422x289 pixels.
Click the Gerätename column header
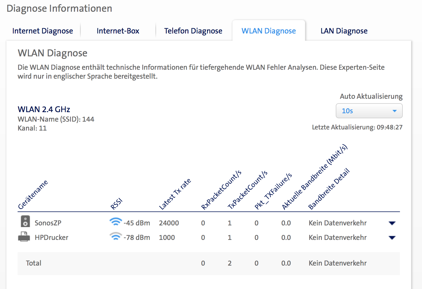point(33,195)
